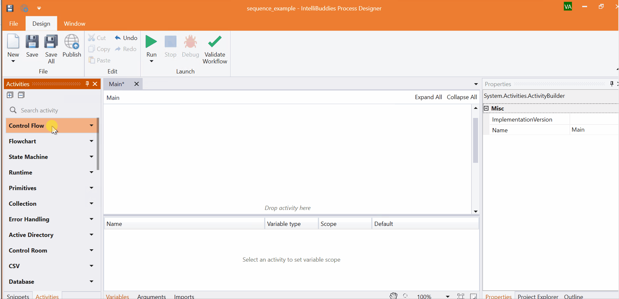Click Collapse All in designer

coord(462,97)
